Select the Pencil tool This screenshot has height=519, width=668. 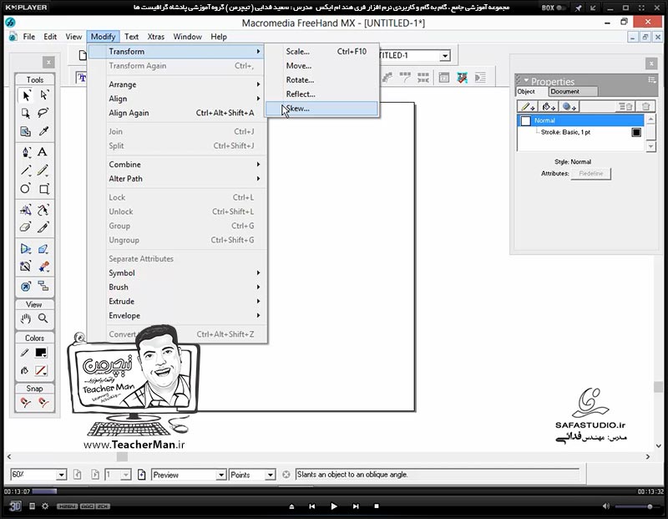point(43,170)
